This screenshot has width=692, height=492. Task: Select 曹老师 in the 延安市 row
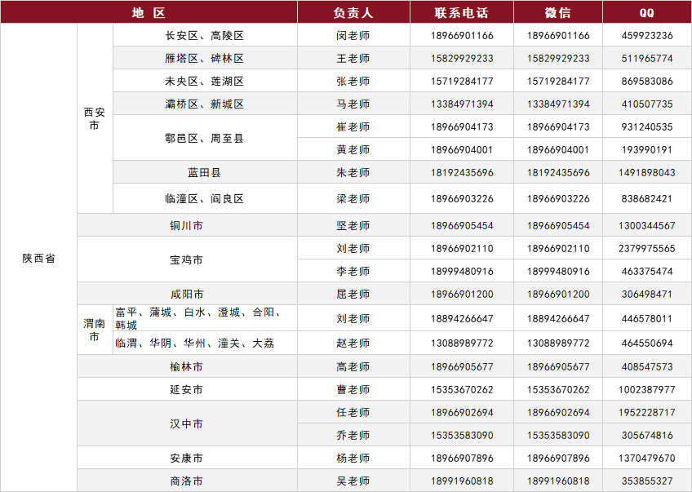pos(353,390)
